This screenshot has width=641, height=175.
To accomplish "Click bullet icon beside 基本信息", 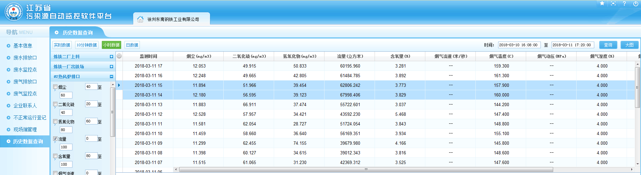I will 9,46.
